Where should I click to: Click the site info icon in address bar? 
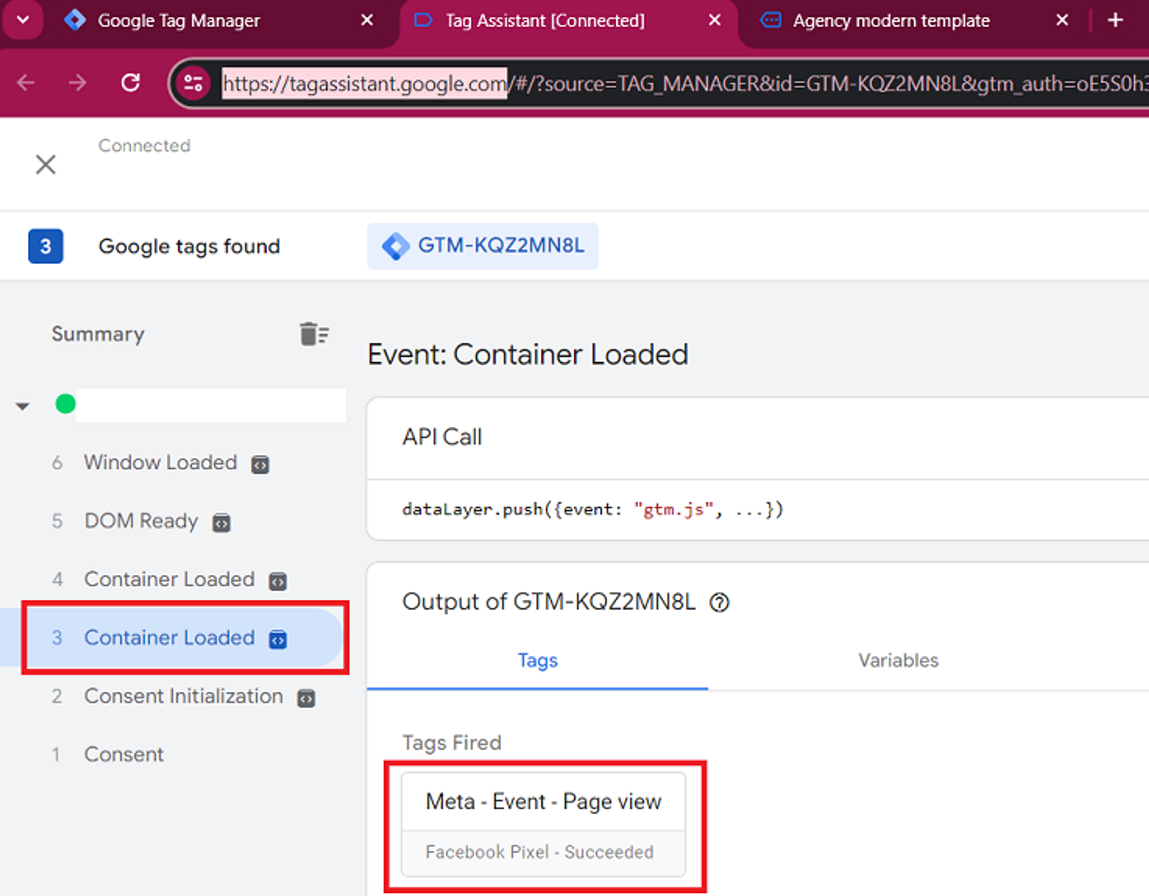(193, 83)
